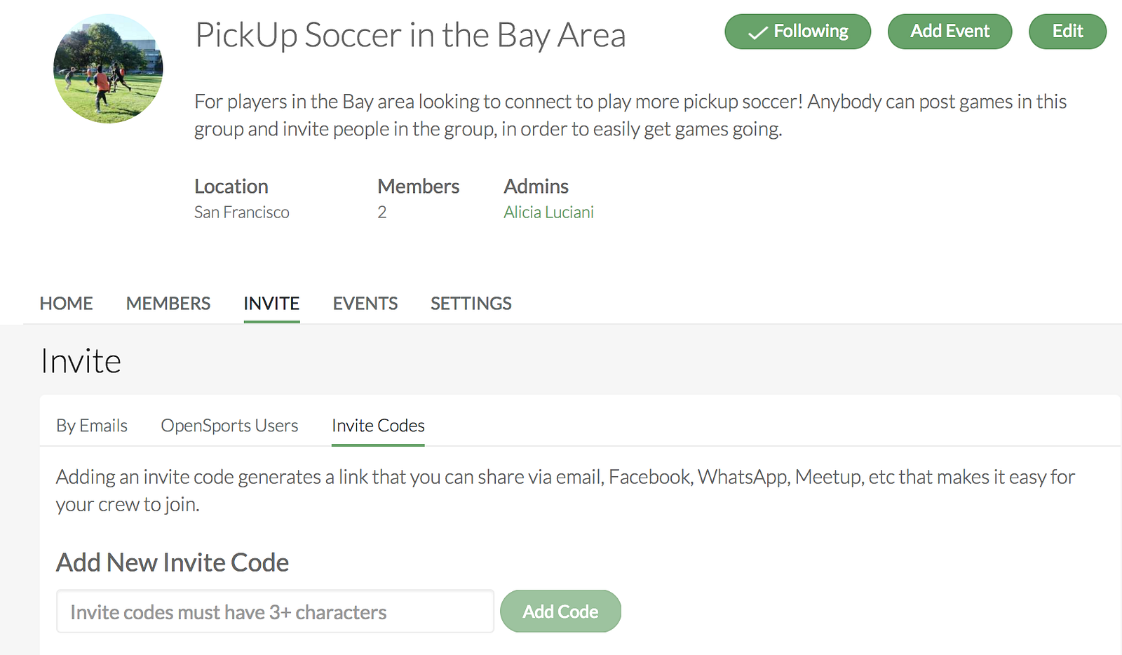1122x655 pixels.
Task: Click the group description paragraph
Action: pos(630,116)
